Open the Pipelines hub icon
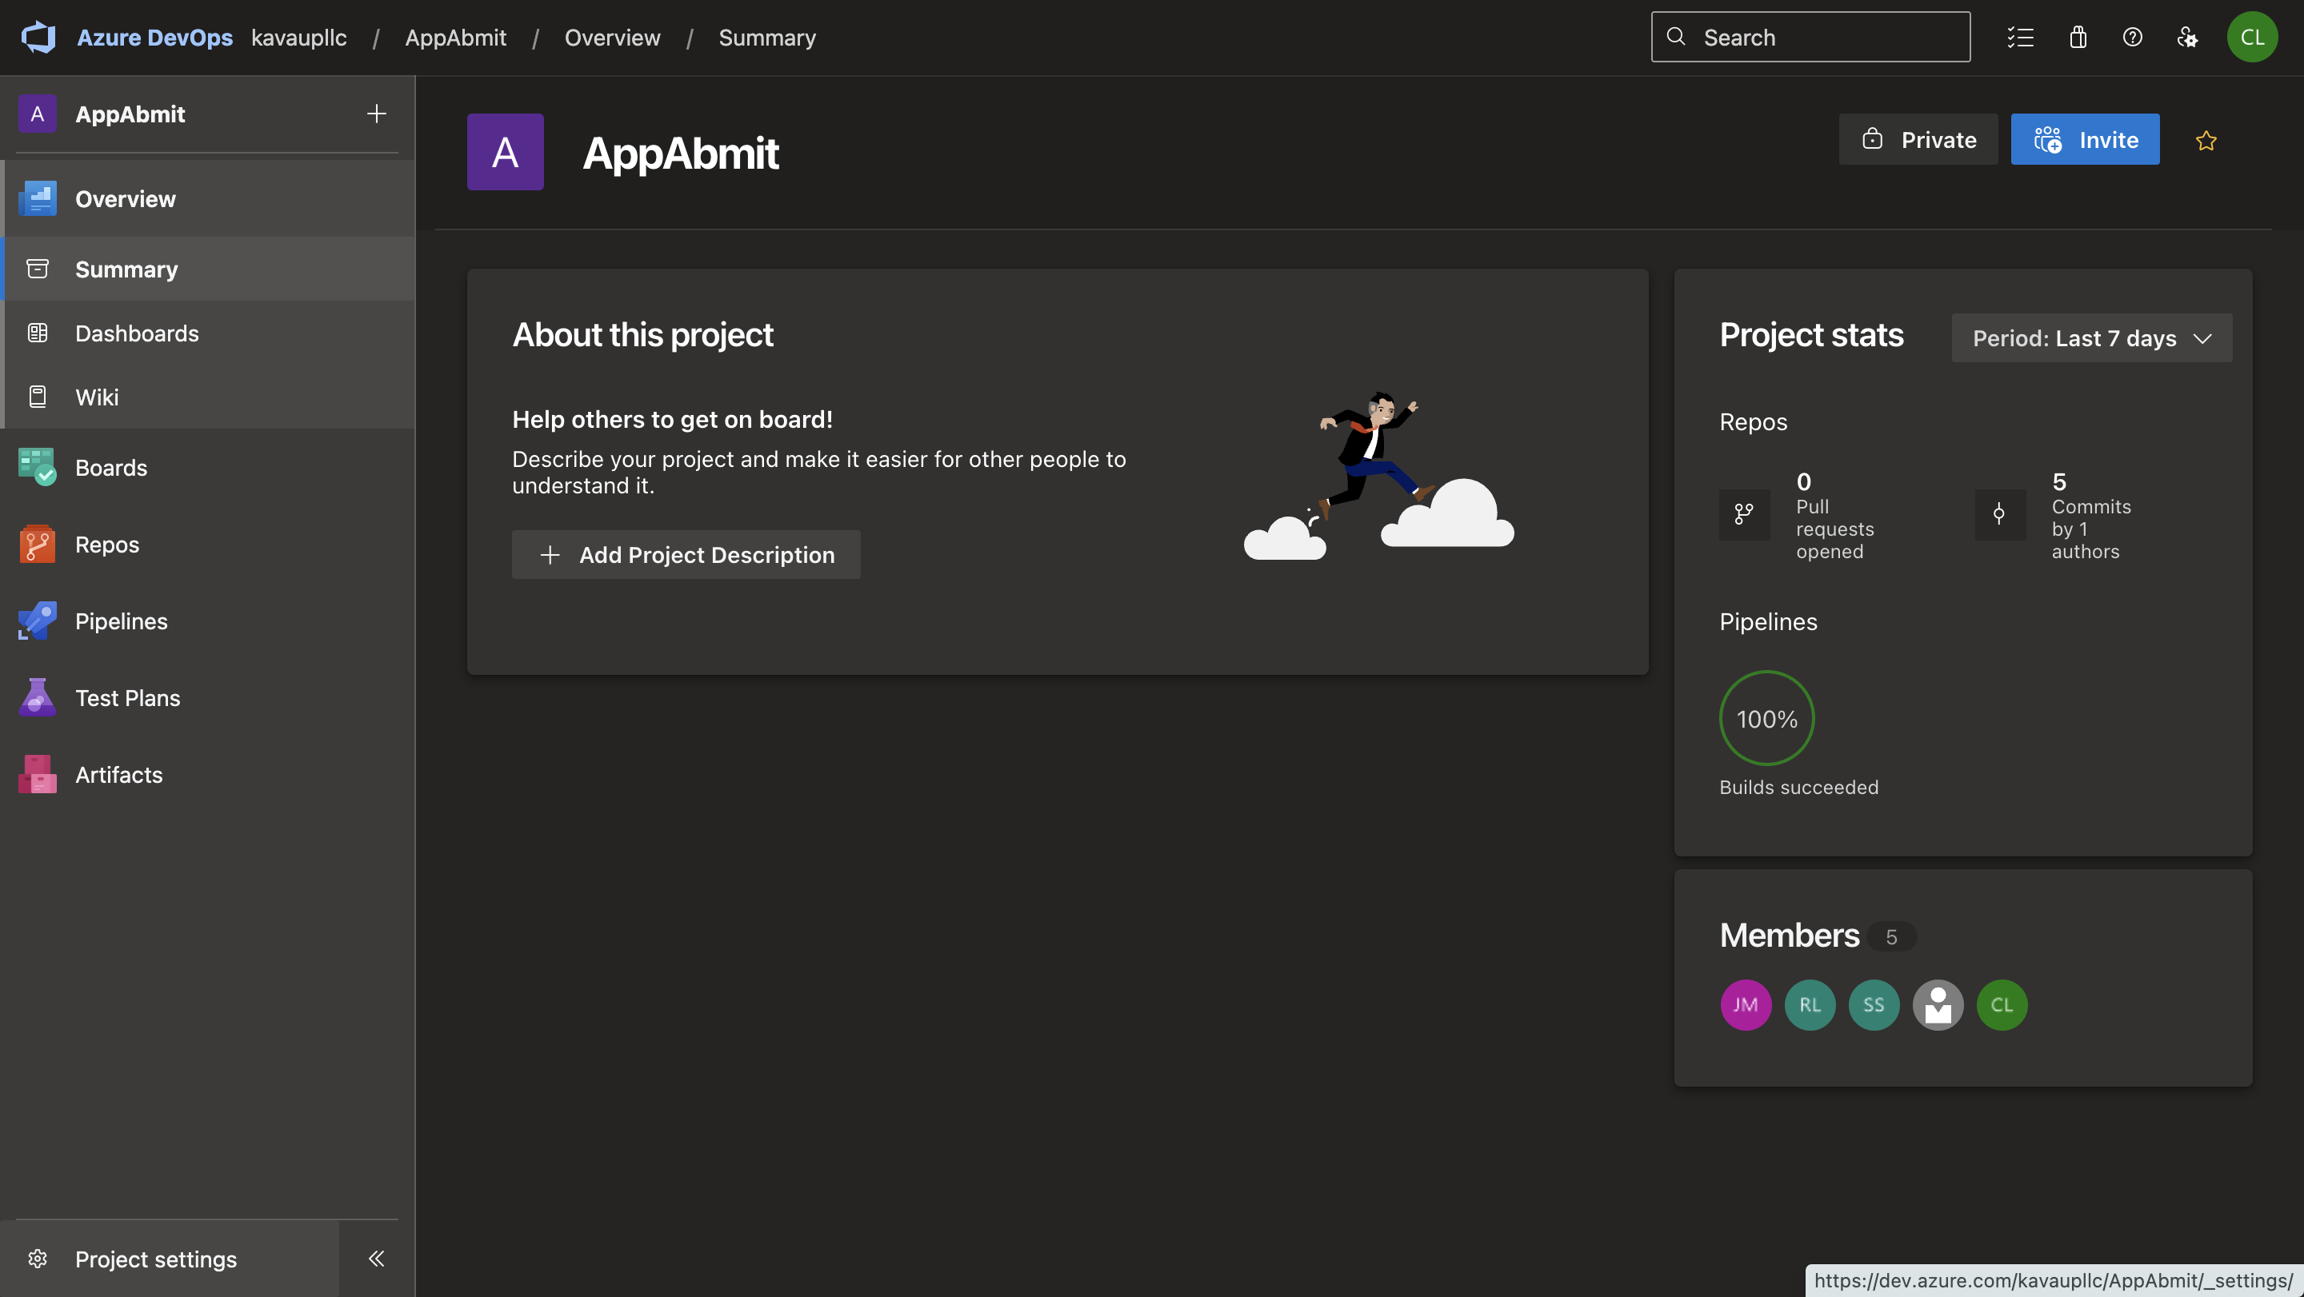Image resolution: width=2304 pixels, height=1297 pixels. click(x=37, y=621)
